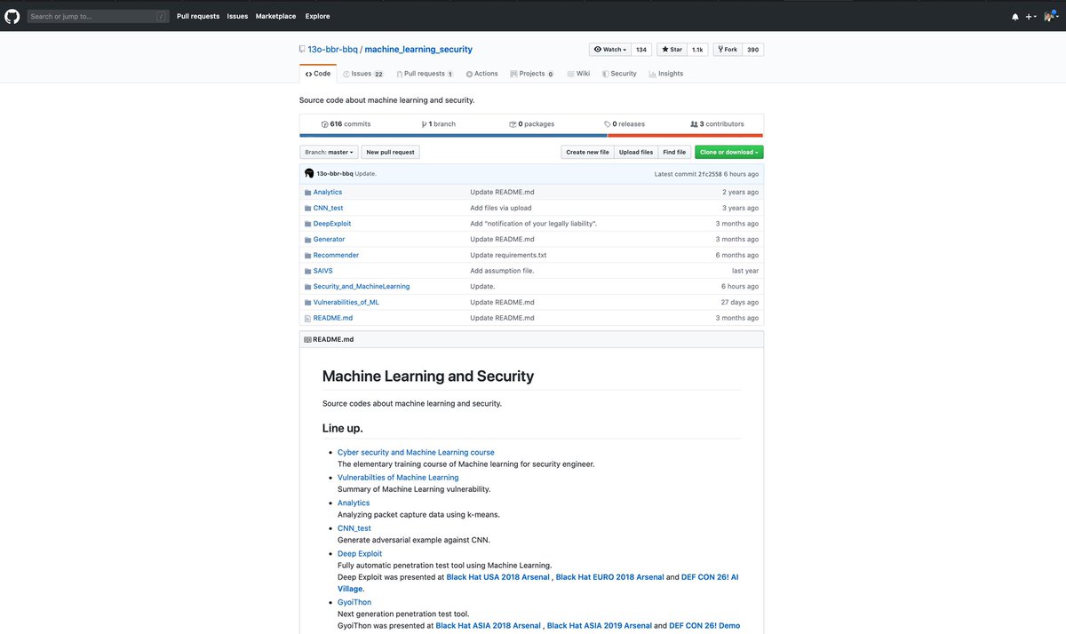Open Recommender commit message Update requirements.txt
Viewport: 1066px width, 634px height.
coord(508,255)
